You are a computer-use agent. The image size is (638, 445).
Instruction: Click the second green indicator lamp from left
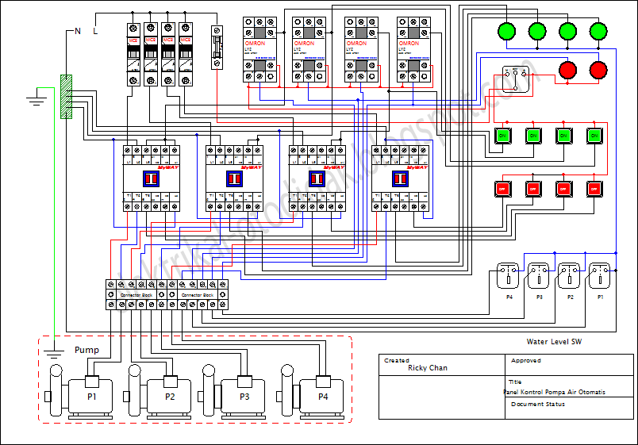(537, 31)
